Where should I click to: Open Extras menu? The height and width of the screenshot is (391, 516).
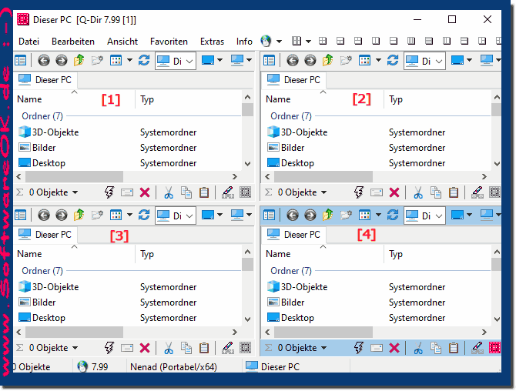(x=213, y=42)
